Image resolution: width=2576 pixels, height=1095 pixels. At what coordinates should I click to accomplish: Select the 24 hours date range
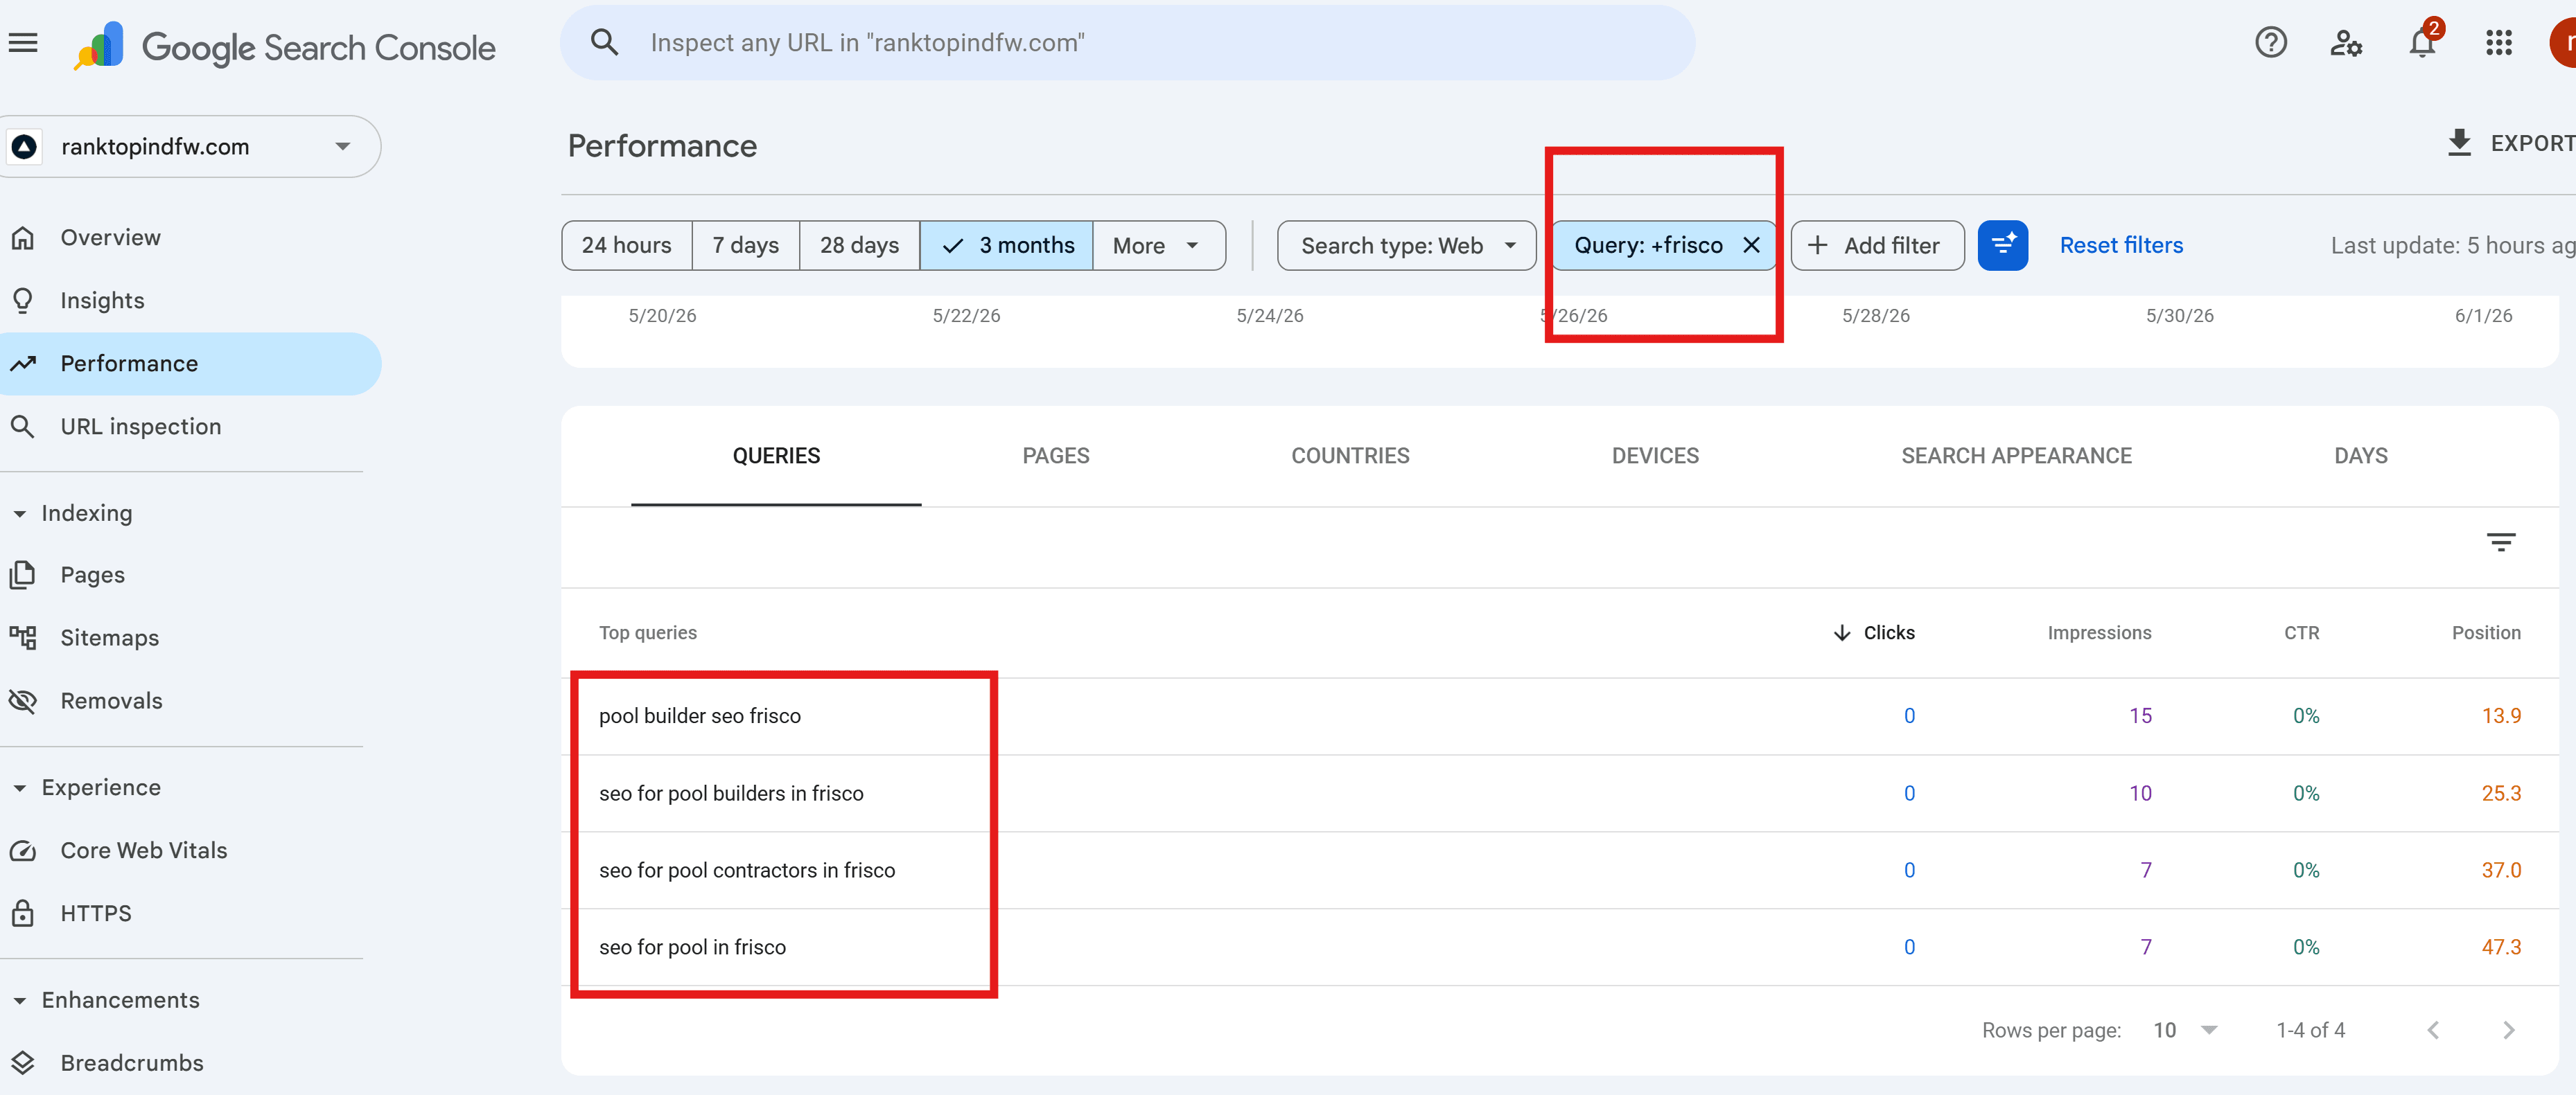[627, 246]
